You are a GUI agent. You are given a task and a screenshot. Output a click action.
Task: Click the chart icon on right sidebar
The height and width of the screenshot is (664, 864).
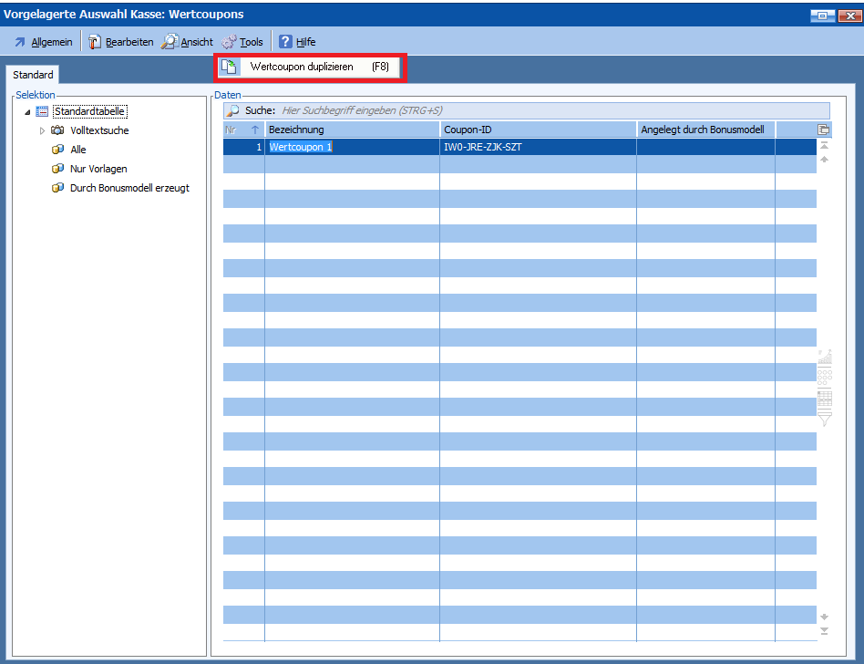825,357
